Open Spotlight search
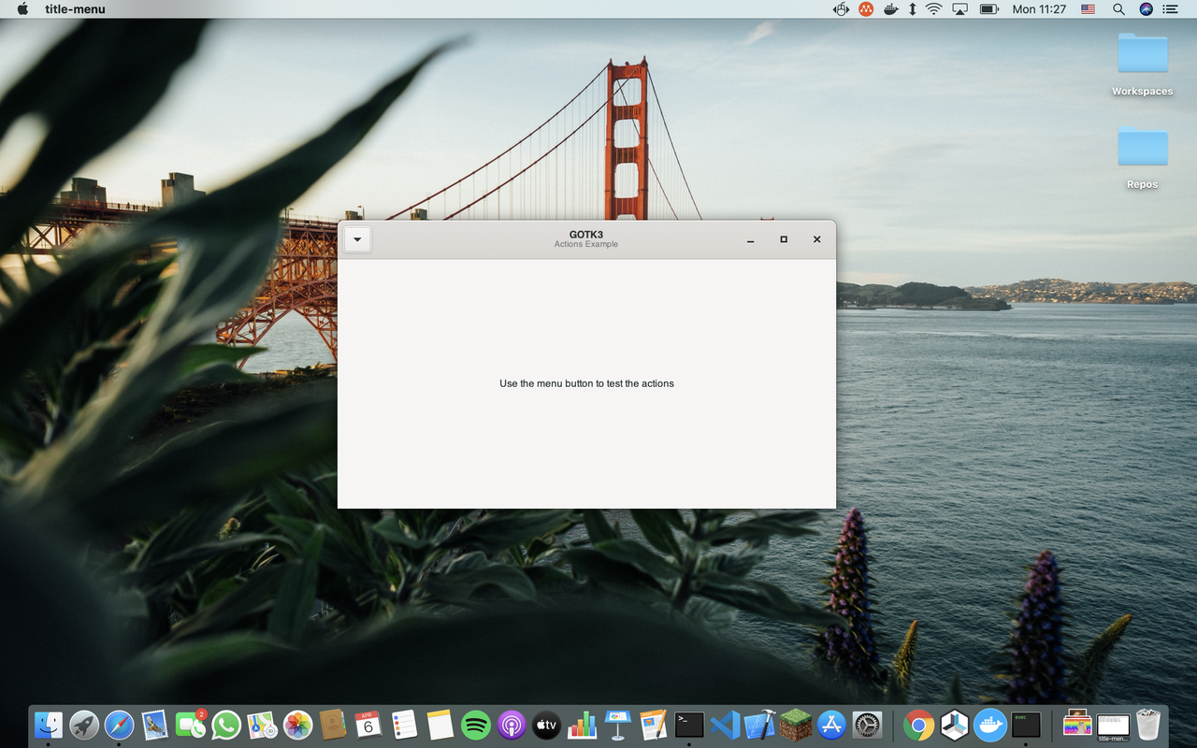 click(1118, 9)
